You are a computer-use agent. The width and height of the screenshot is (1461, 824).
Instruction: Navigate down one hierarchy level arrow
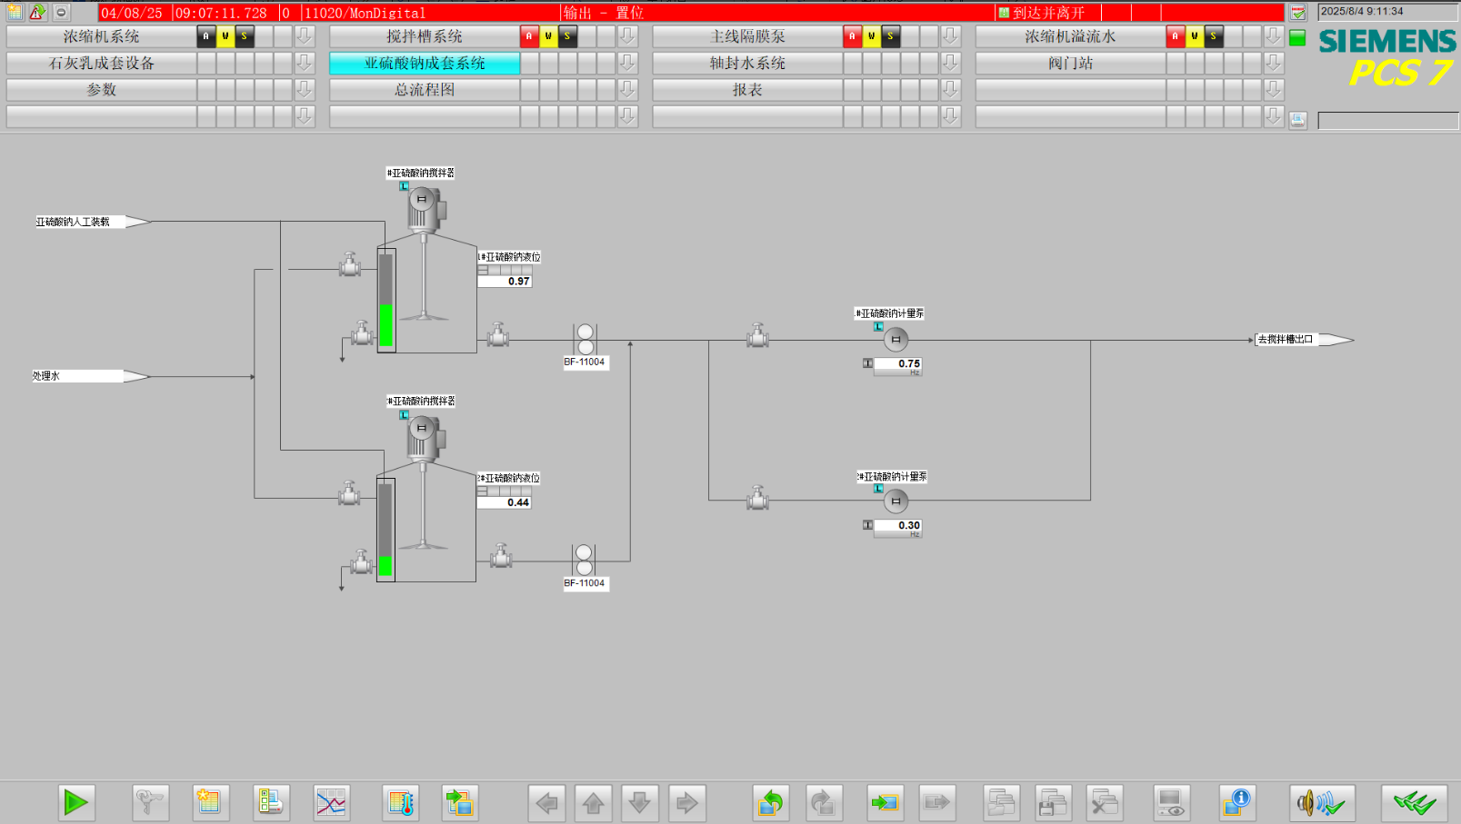[640, 802]
